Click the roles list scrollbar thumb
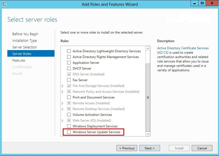219x156 pixels. 148,97
